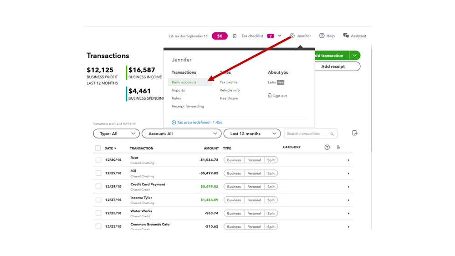This screenshot has height=256, width=455.
Task: Click the Tax checklist link
Action: pos(252,36)
